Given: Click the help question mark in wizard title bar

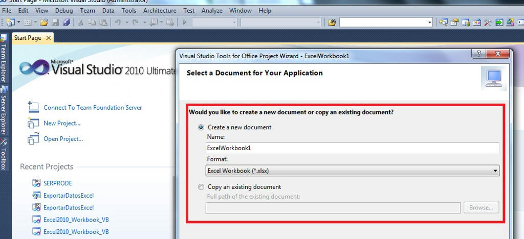Looking at the screenshot, I should click(x=478, y=54).
